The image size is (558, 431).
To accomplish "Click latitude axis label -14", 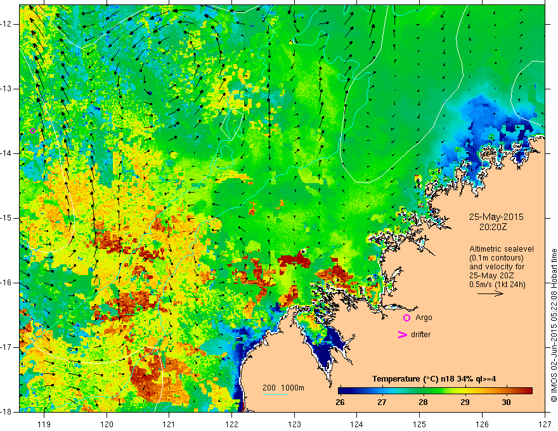I will 6,153.
